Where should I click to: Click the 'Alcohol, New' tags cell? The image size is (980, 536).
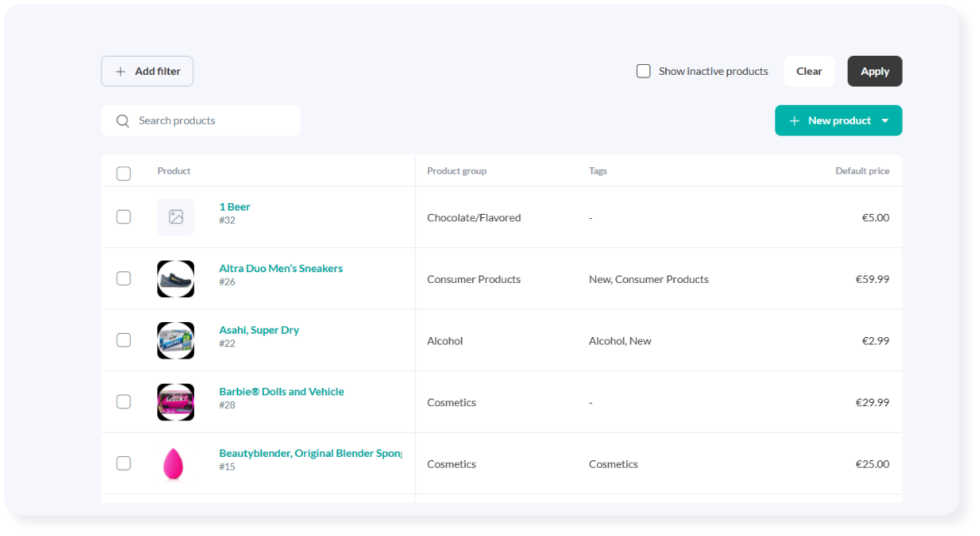pyautogui.click(x=620, y=341)
